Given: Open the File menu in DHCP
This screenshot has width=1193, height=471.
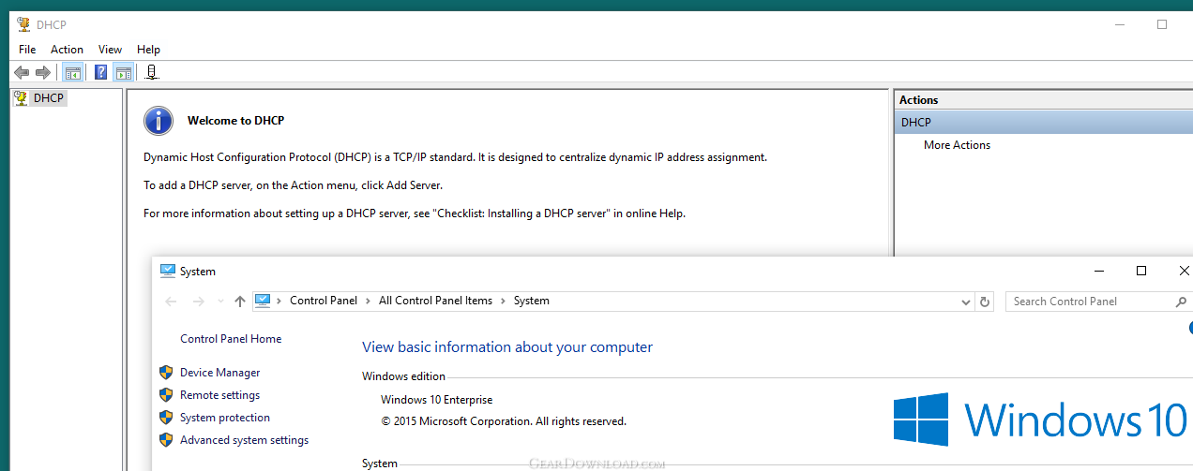Looking at the screenshot, I should click(x=27, y=50).
